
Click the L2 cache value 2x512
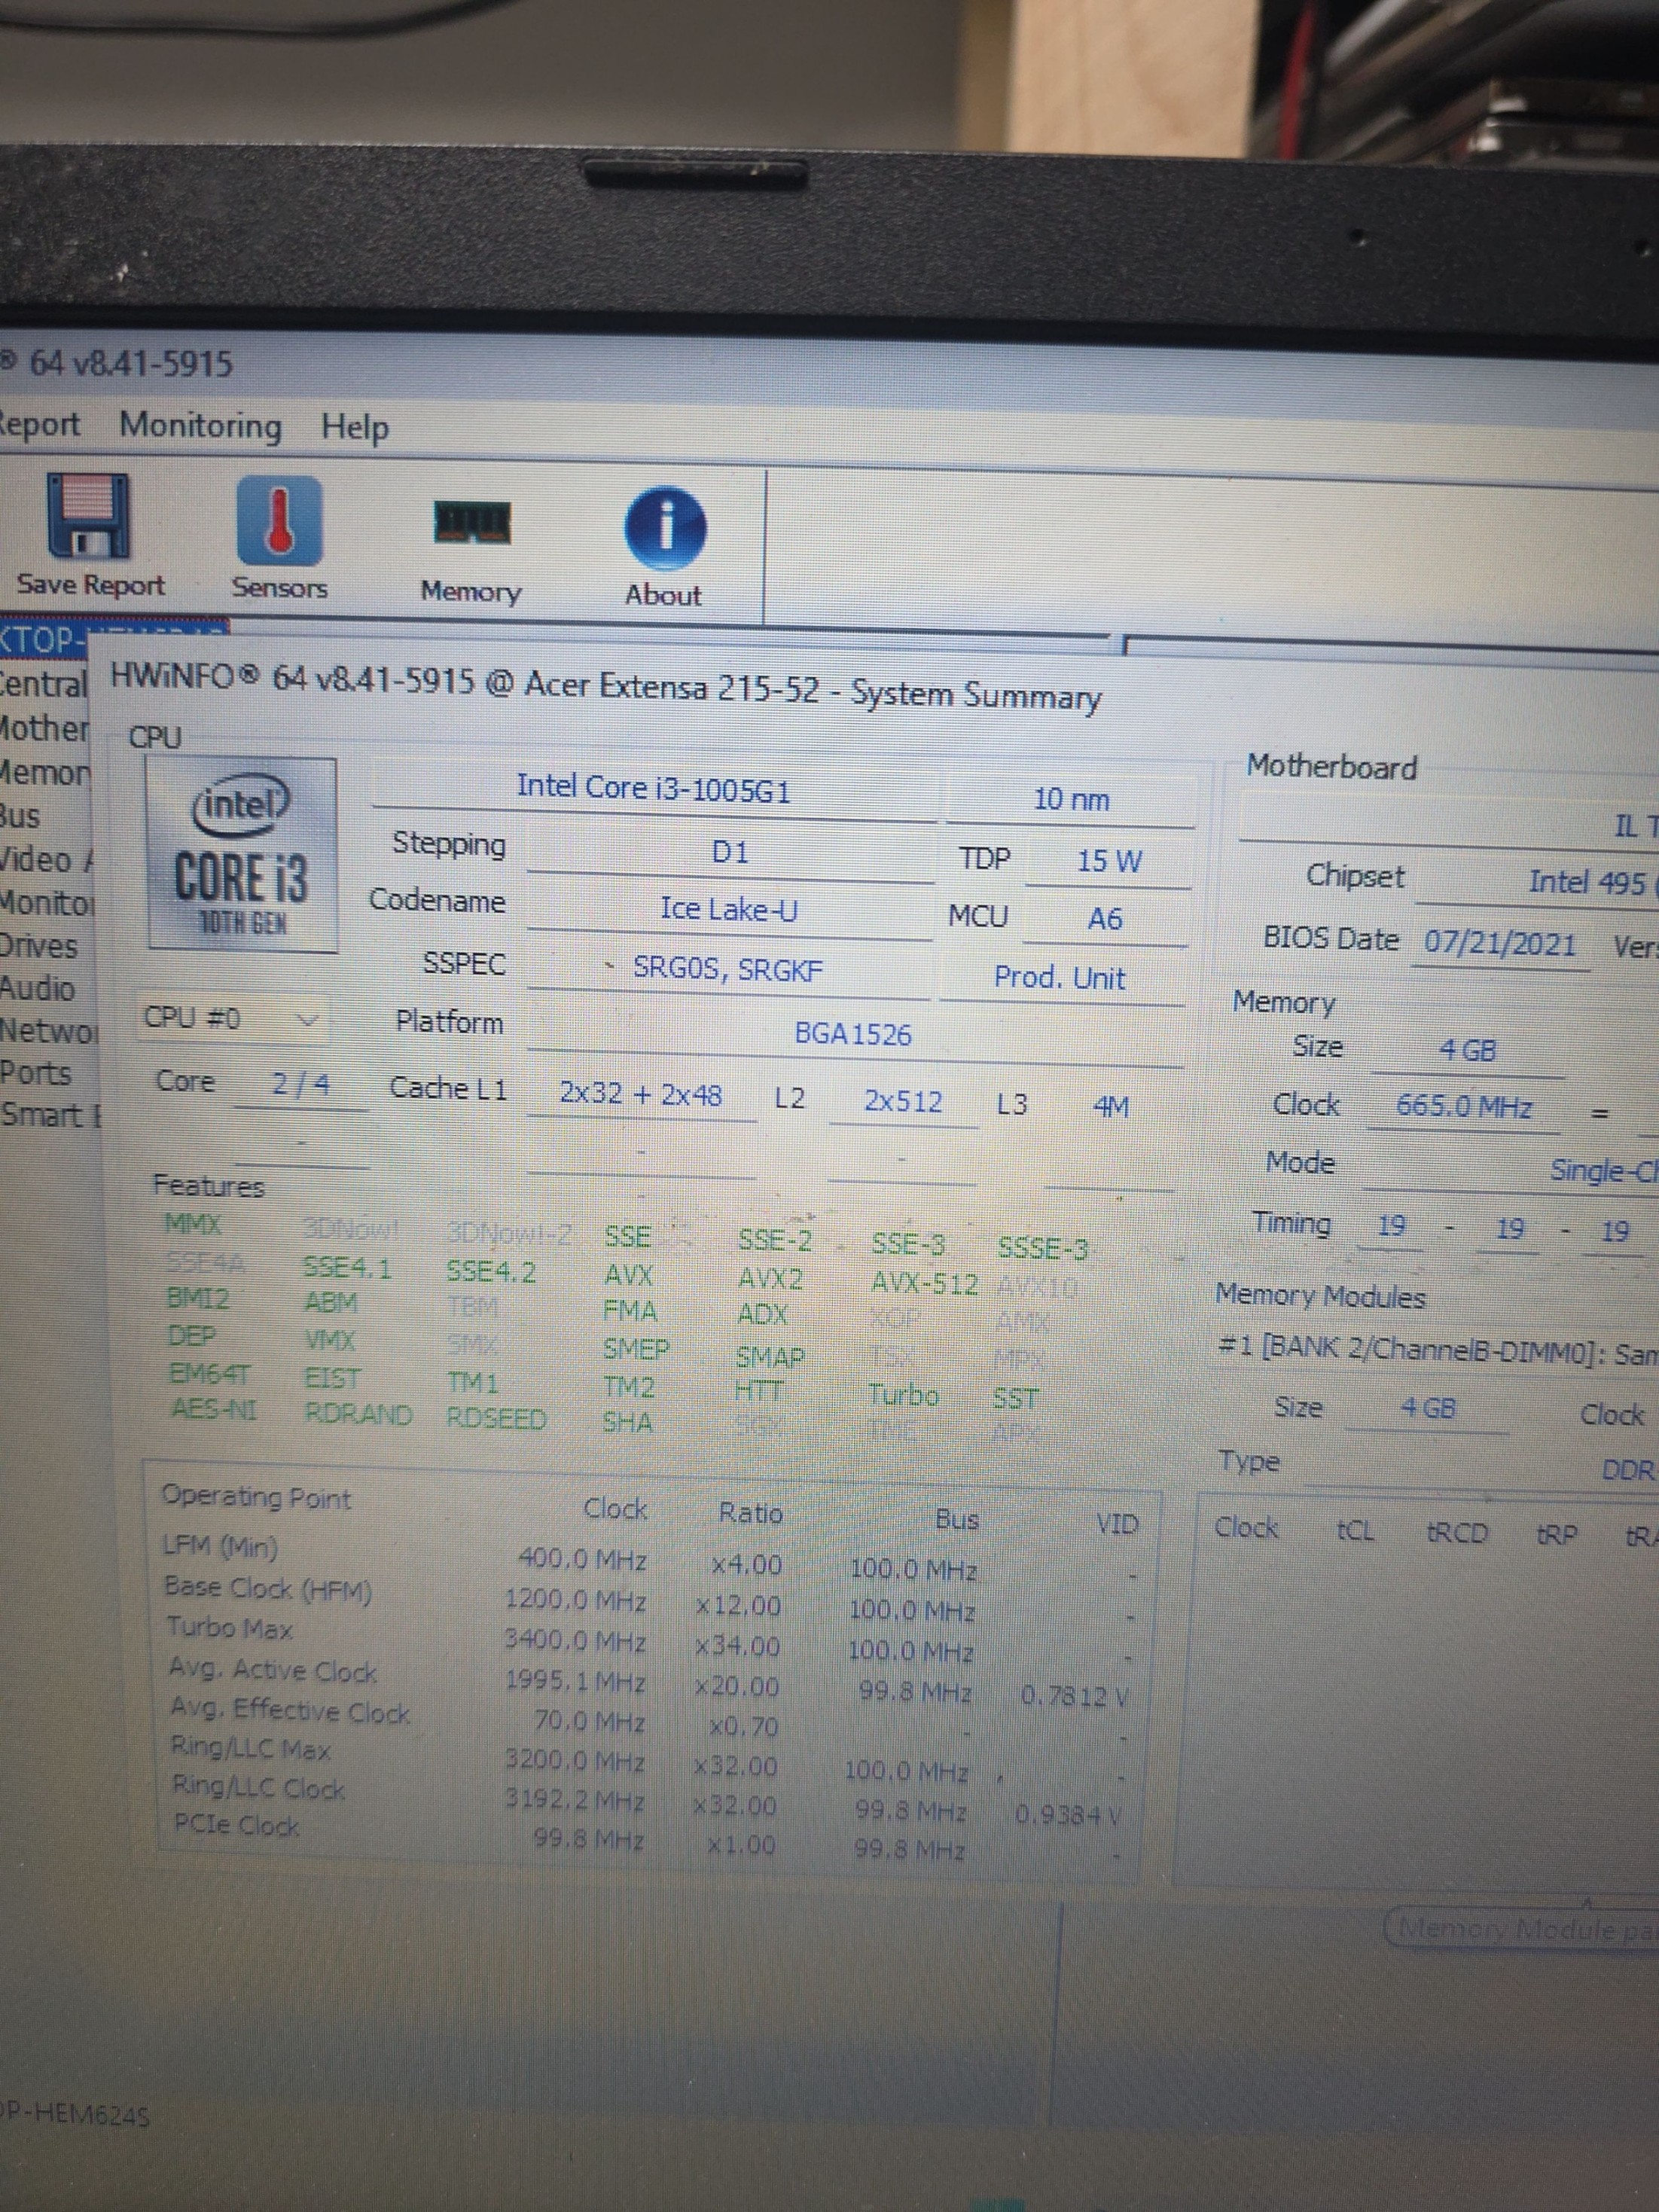903,1102
